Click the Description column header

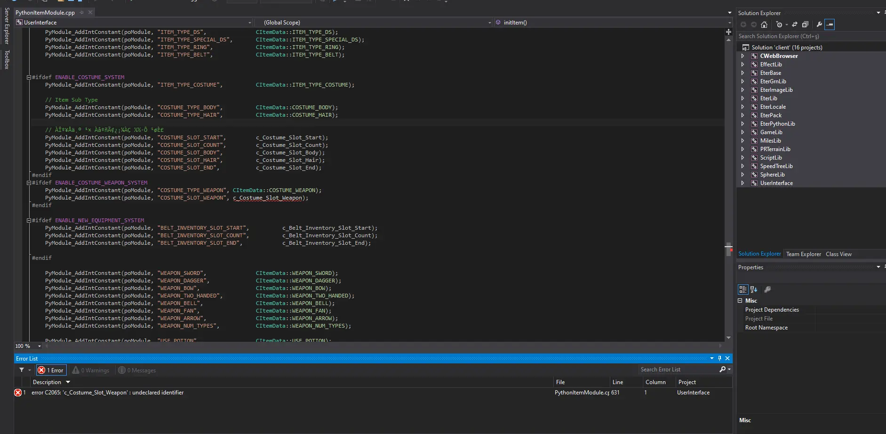point(47,382)
